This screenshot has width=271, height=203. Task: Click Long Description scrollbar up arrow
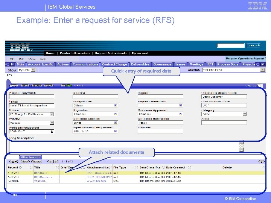click(241, 142)
